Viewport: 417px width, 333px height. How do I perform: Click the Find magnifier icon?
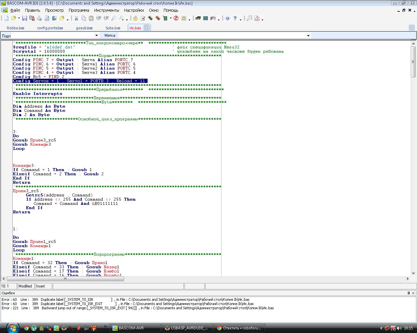pyautogui.click(x=114, y=19)
